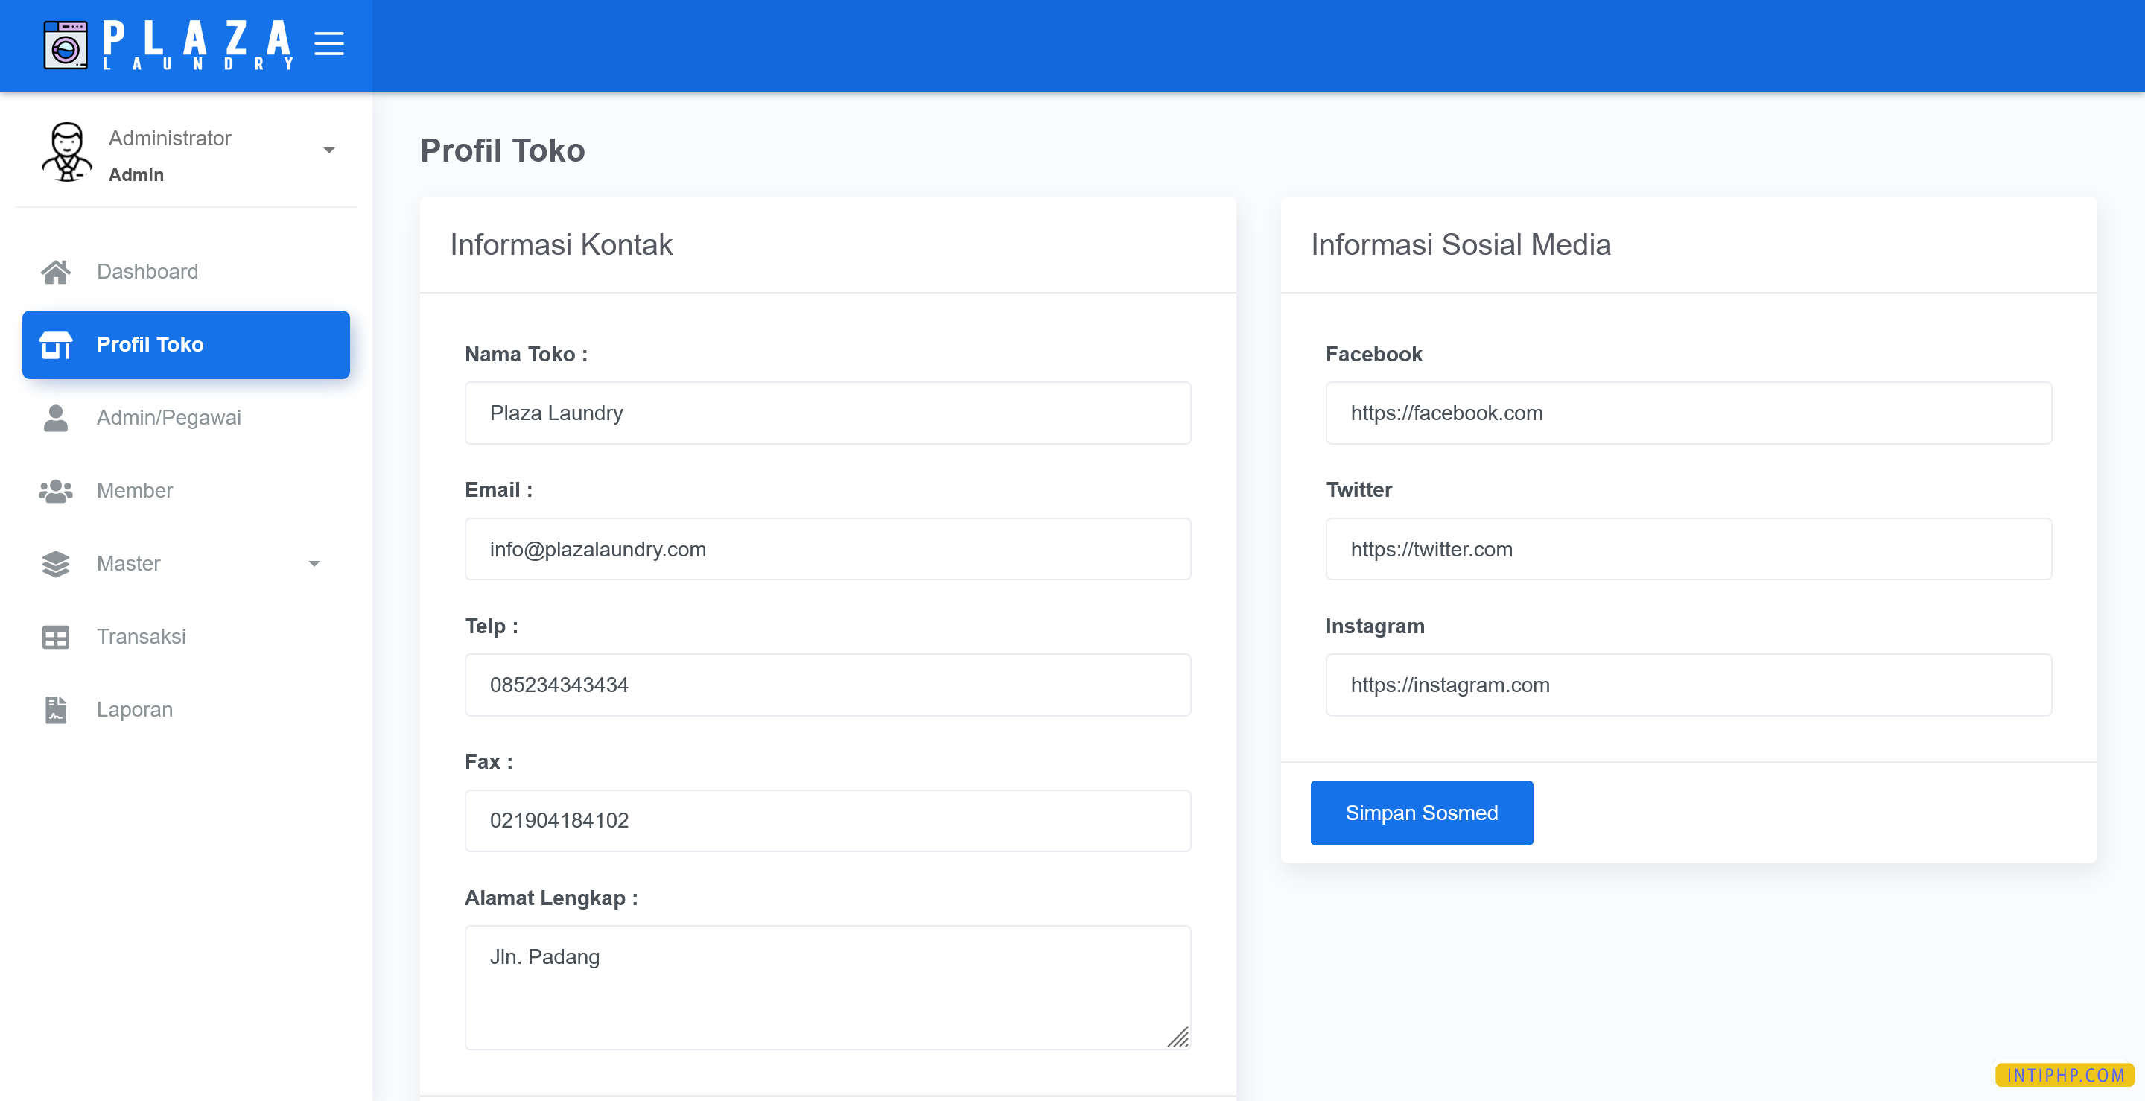Expand the Administrator account dropdown arrow
The width and height of the screenshot is (2145, 1101).
point(329,150)
